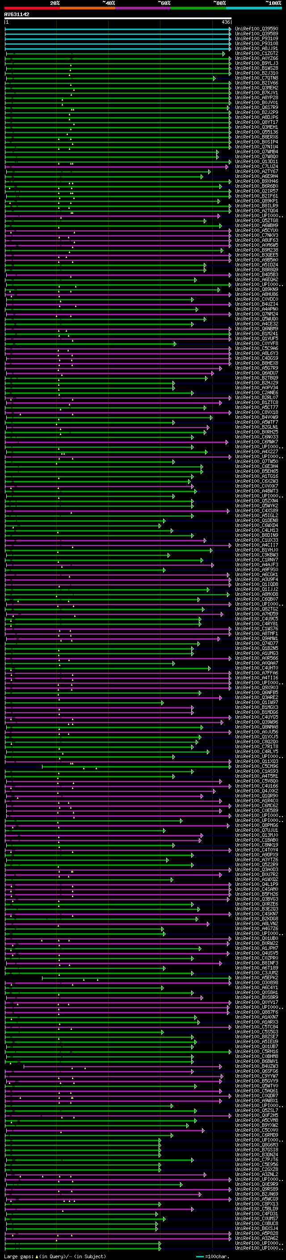This screenshot has height=1260, width=286.
Task: Select the UniRef100_Q5ZTG8 label
Action: pos(257,221)
